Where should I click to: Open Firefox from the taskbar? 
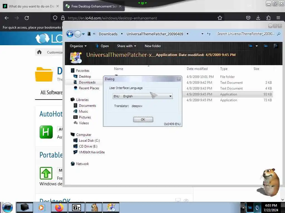(x=59, y=207)
